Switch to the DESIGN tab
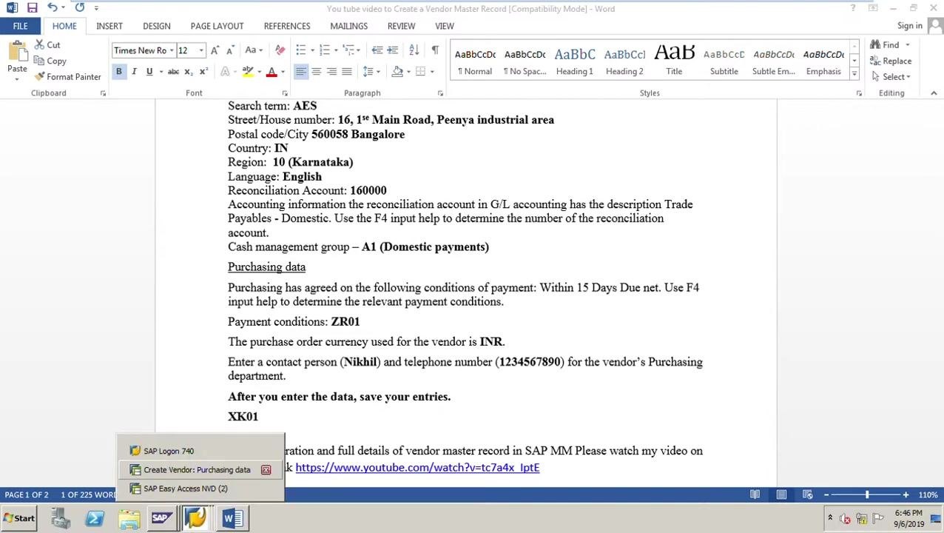 coord(157,26)
